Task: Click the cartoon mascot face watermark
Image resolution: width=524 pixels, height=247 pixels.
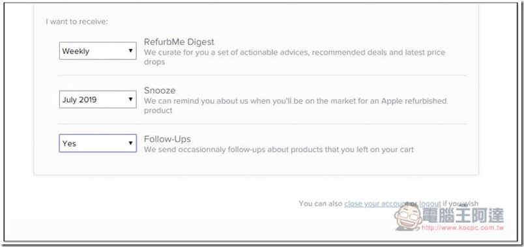Action: click(408, 217)
